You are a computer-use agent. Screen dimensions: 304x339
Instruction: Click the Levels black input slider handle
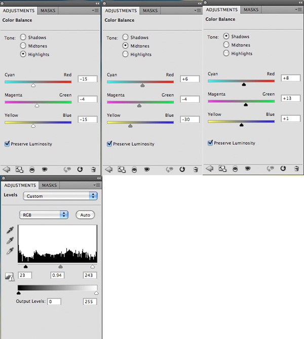point(25,267)
